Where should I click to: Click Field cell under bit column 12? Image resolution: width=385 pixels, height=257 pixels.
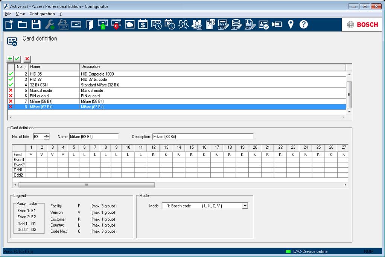tap(153, 154)
